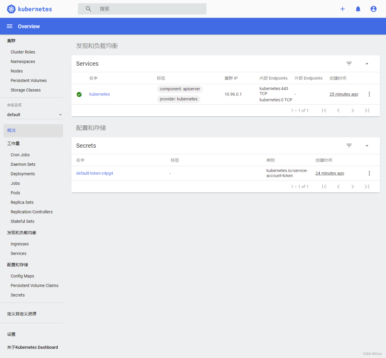The image size is (386, 358).
Task: Jump to last page in Secrets table
Action: pos(367,187)
